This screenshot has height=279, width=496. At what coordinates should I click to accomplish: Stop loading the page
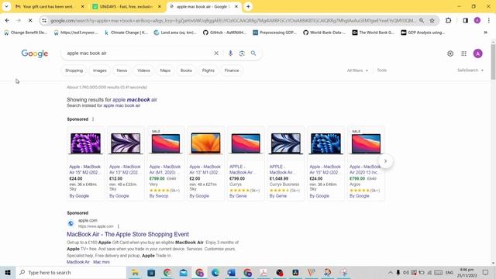30,21
